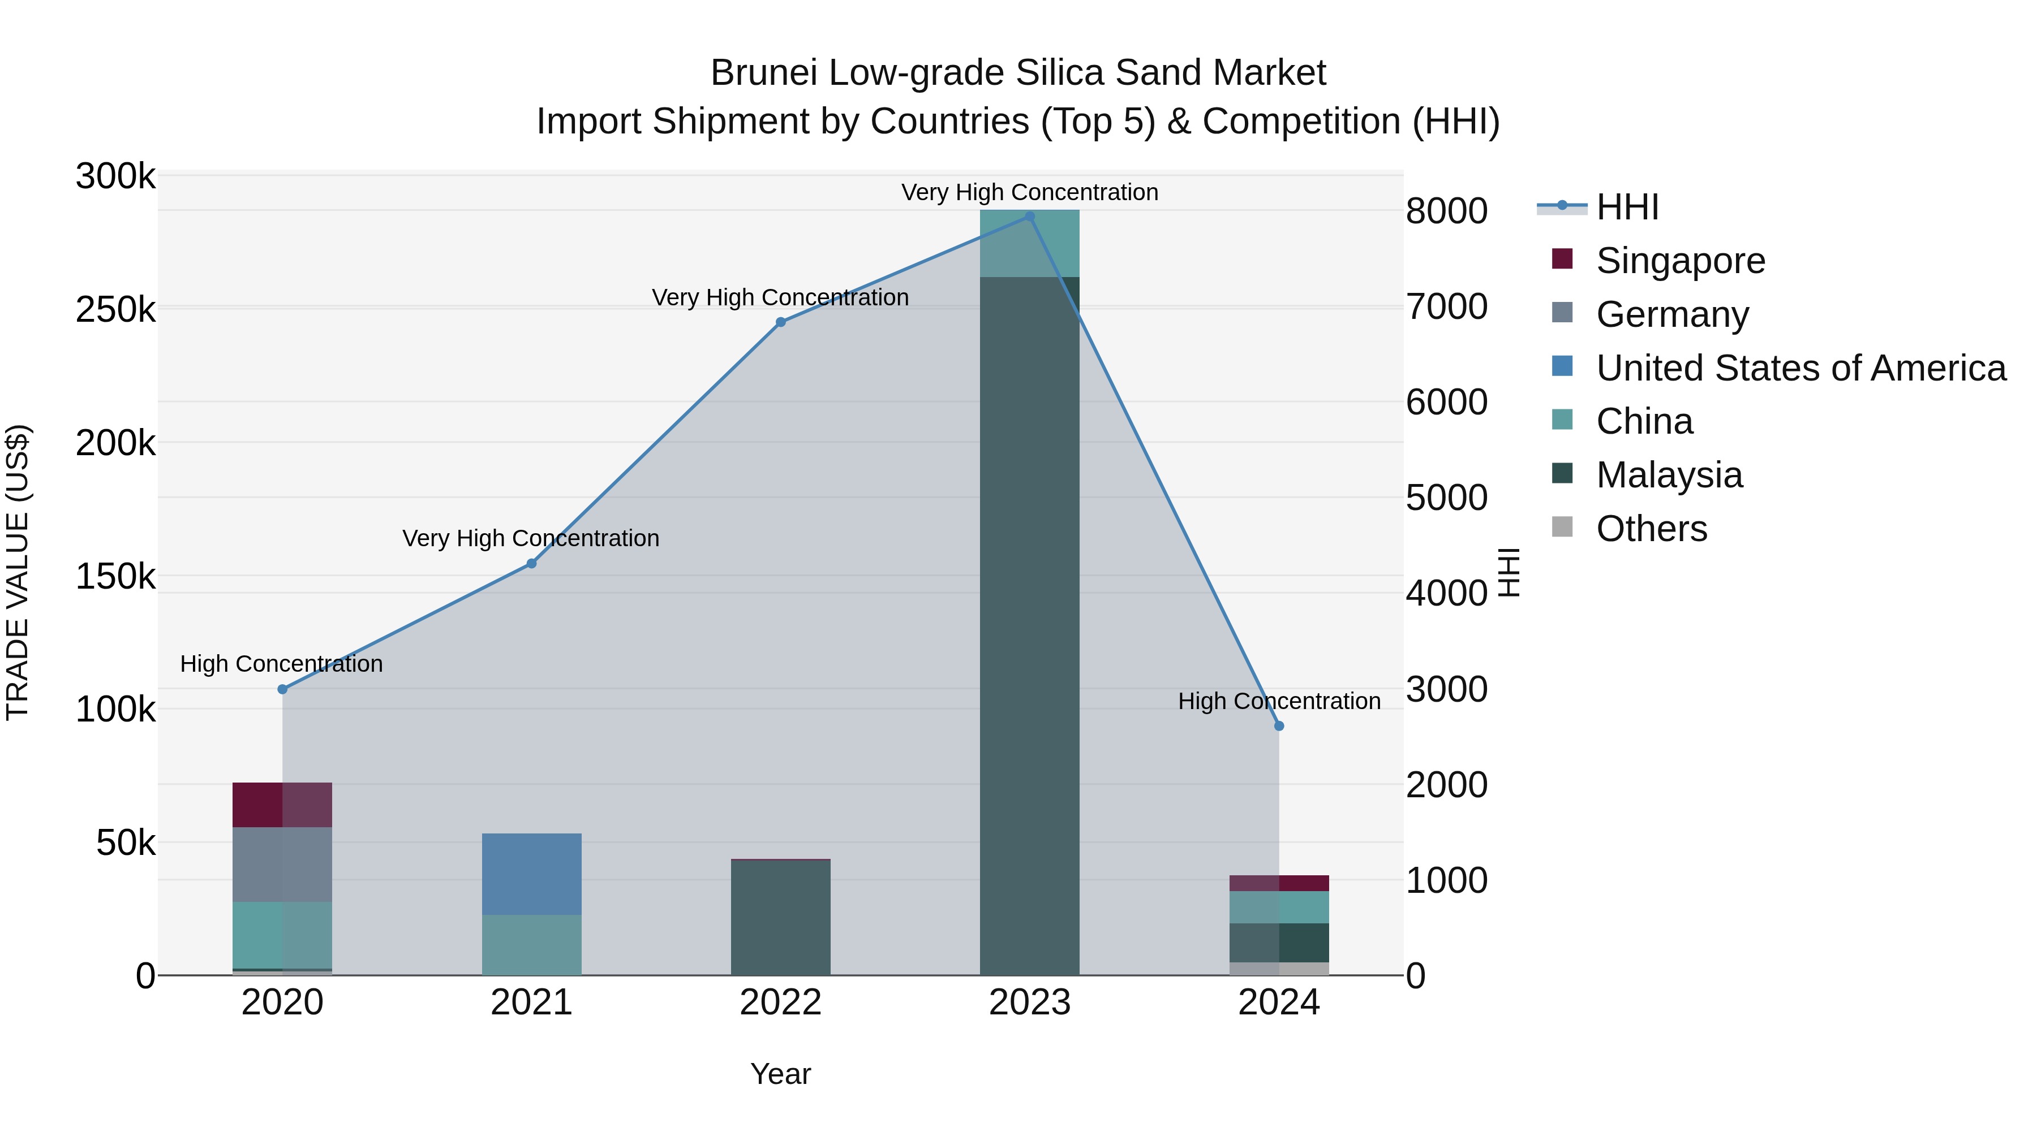
Task: Click the 2022 x-axis tick label
Action: point(780,1003)
